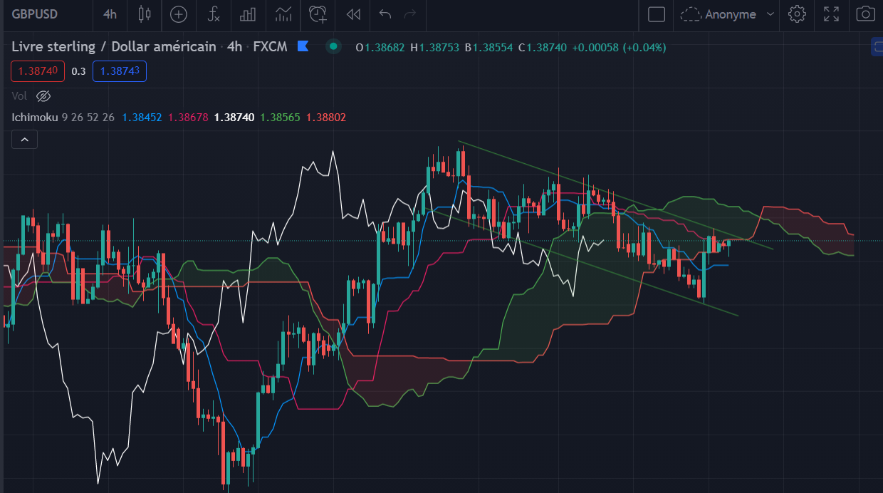Open the GBPUSD symbol search

pos(35,14)
